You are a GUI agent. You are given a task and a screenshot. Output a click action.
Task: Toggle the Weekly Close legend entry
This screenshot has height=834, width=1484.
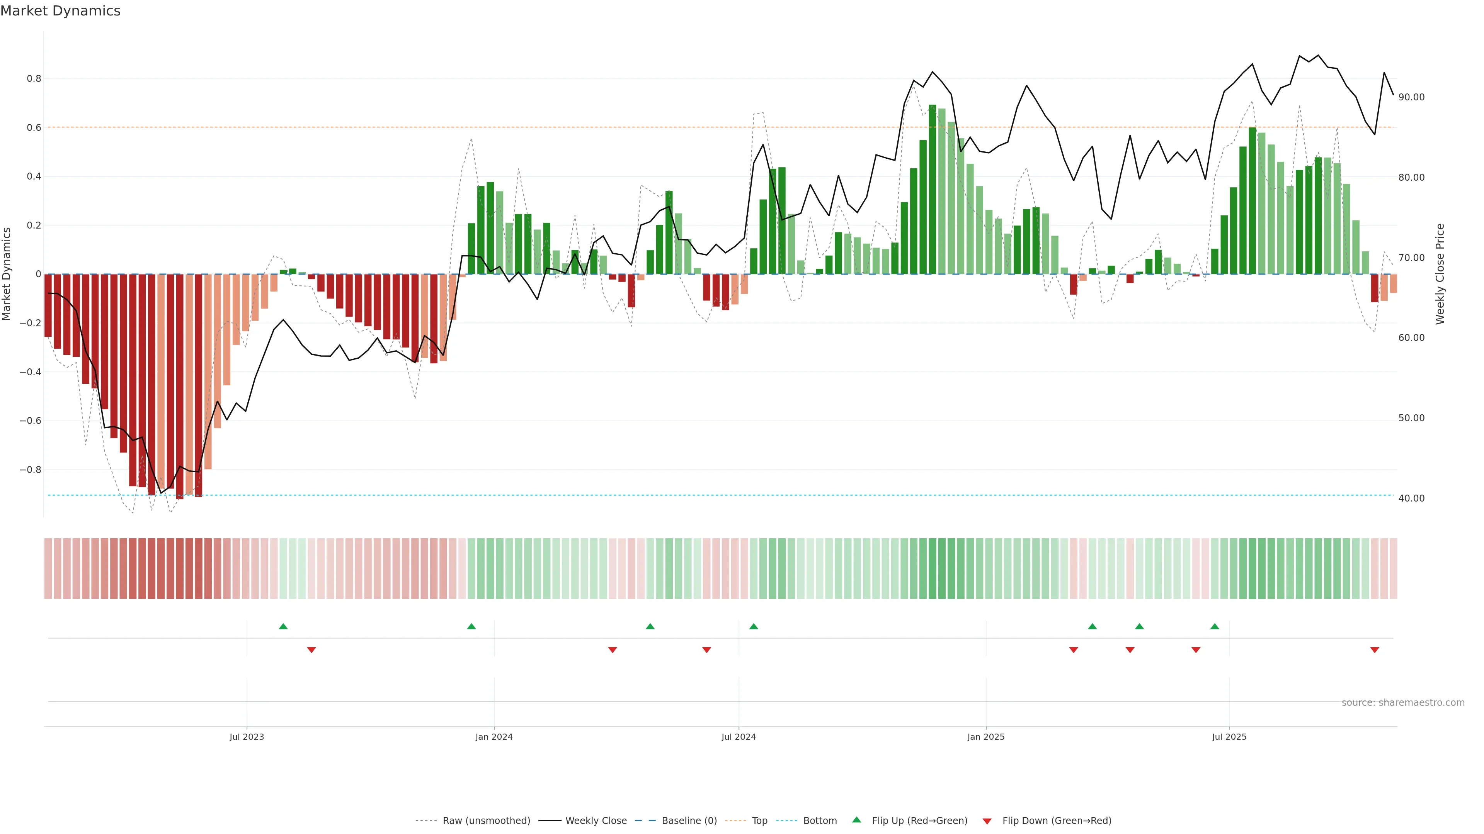pos(596,821)
